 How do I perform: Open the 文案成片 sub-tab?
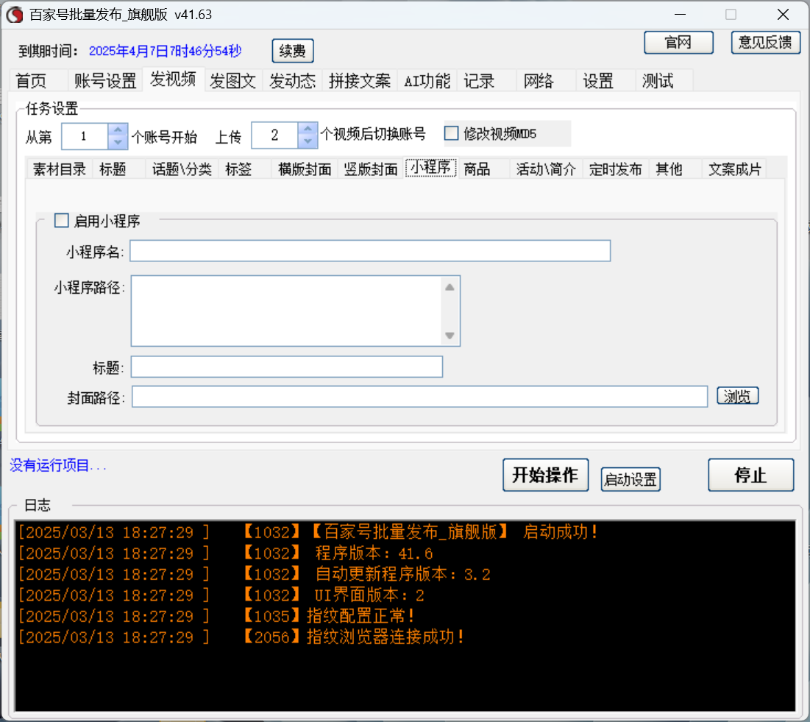(735, 169)
